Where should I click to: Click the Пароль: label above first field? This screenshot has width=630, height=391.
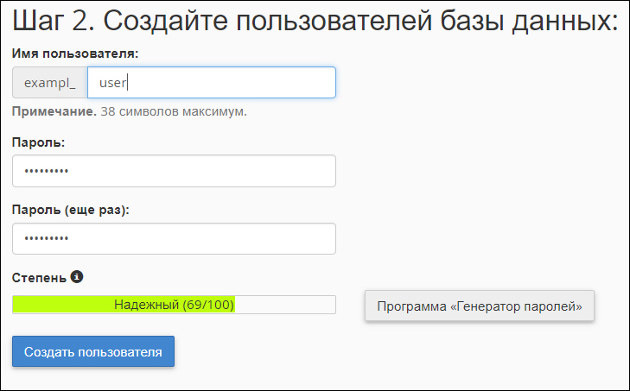[39, 142]
